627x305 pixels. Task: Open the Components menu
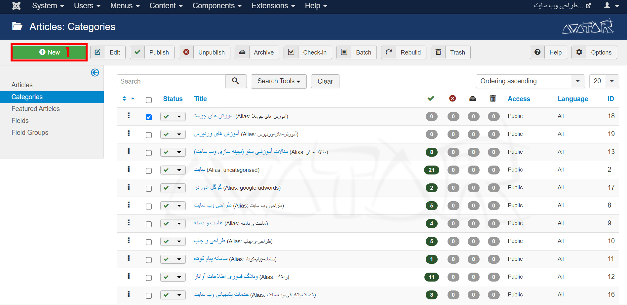click(217, 6)
